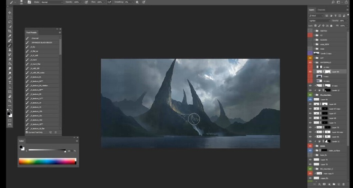Click the delete layer trash icon
The image size is (353, 188).
[x=343, y=184]
